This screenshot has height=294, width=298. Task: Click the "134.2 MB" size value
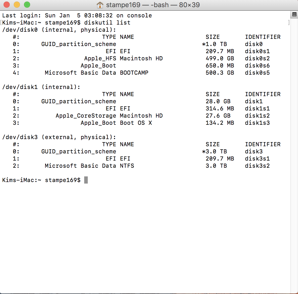point(220,123)
